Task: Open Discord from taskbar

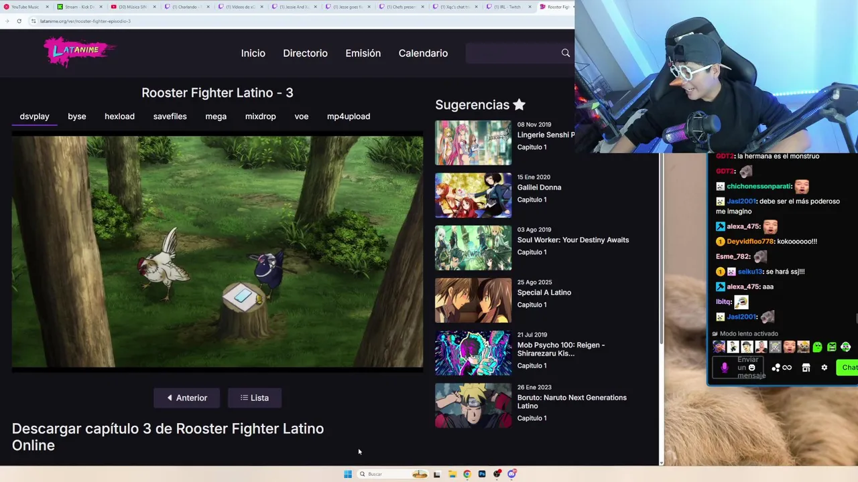Action: click(x=511, y=474)
